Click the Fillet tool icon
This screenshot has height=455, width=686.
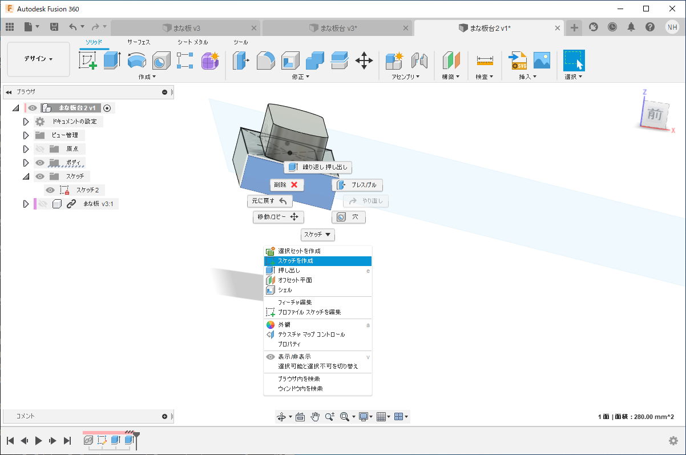[x=266, y=60]
